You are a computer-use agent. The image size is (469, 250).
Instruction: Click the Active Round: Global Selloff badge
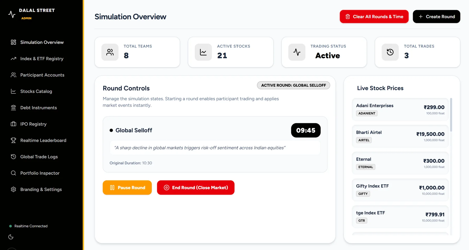(x=293, y=85)
